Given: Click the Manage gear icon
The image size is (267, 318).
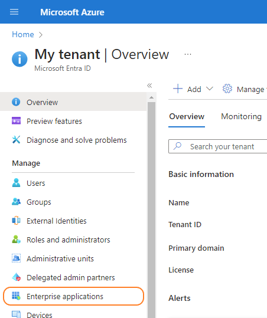Looking at the screenshot, I should 227,88.
